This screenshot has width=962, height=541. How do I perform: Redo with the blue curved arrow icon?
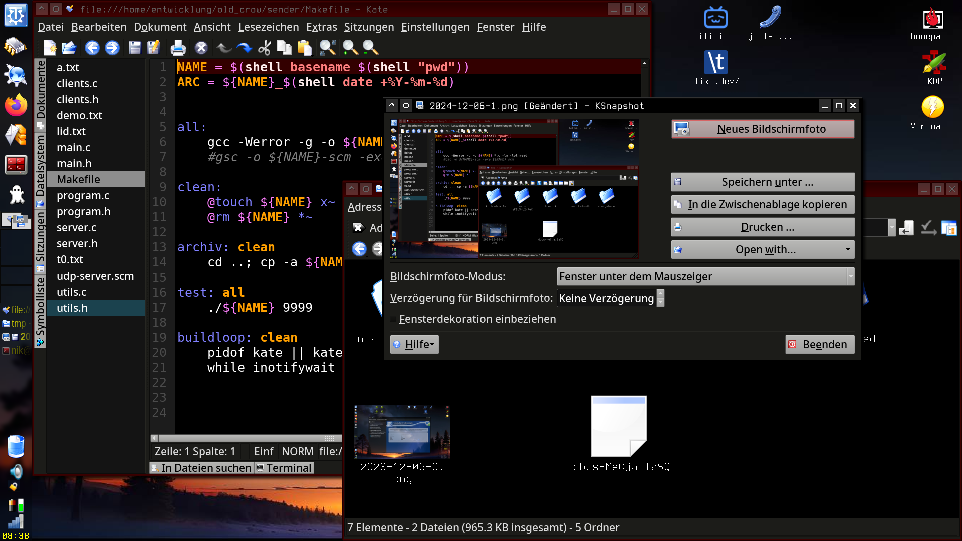coord(244,48)
